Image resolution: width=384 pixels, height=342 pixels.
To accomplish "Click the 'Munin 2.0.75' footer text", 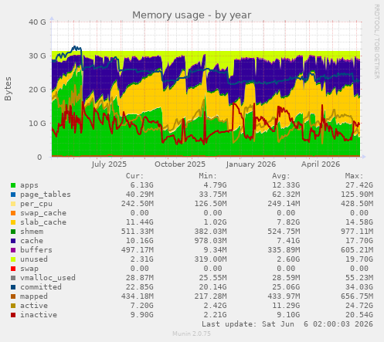I will pyautogui.click(x=192, y=334).
